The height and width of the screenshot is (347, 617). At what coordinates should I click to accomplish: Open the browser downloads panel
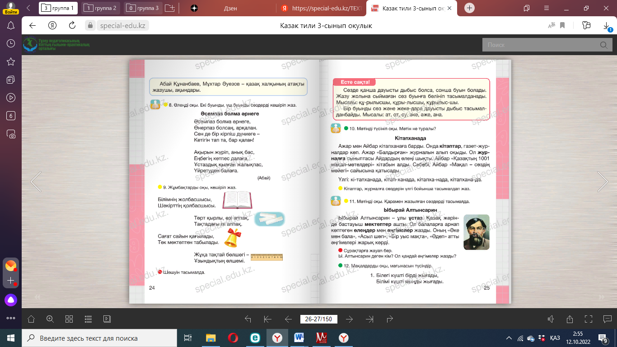pyautogui.click(x=607, y=26)
